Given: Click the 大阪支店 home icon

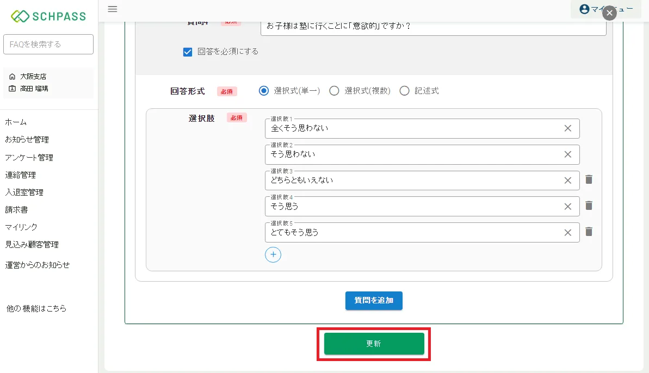Looking at the screenshot, I should pos(12,77).
